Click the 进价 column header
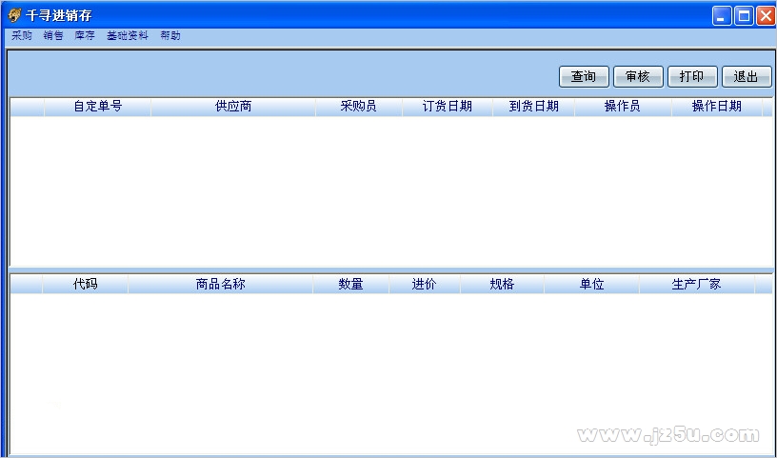Screen dimensions: 777x458 424,285
